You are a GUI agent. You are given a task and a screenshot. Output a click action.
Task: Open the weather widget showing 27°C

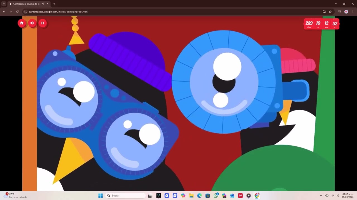click(15, 196)
